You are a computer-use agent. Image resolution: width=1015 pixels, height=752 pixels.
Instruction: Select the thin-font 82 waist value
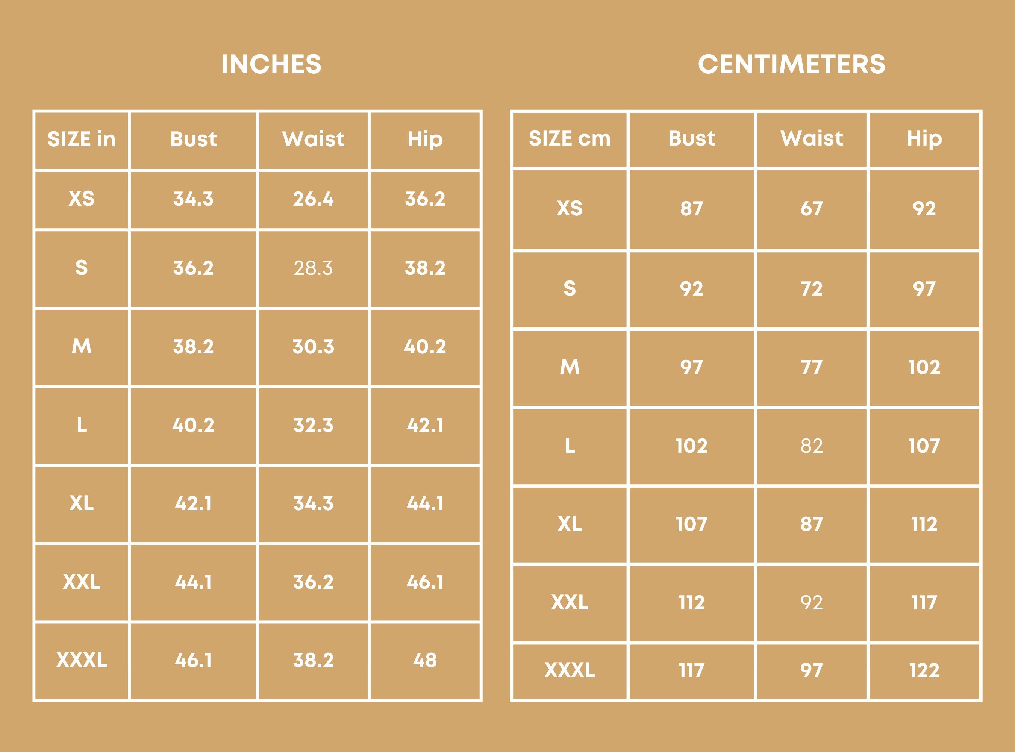click(x=812, y=446)
